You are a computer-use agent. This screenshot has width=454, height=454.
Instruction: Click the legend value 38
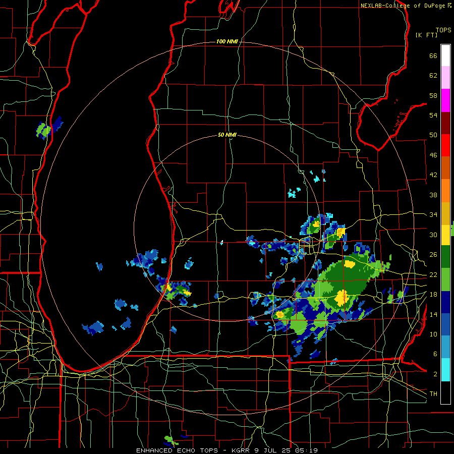coord(433,195)
